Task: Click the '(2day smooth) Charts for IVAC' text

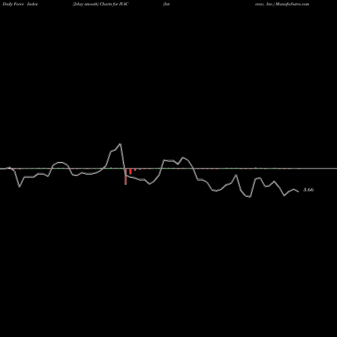Action: click(x=100, y=4)
